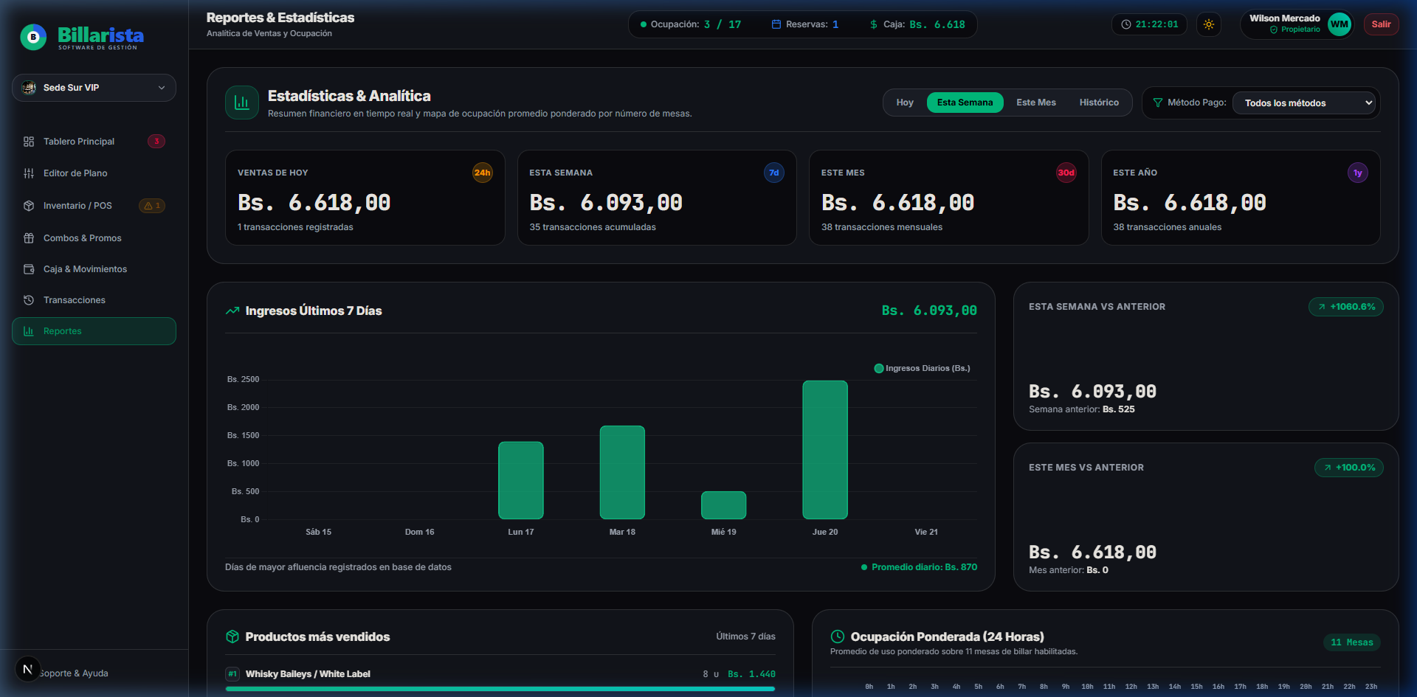Click the Reportes bar chart icon

coord(29,331)
